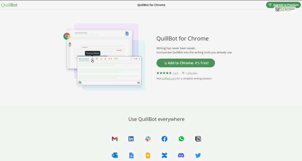Image resolution: width=302 pixels, height=161 pixels.
Task: Click the lightning bolt mode icon
Action: tap(105, 59)
